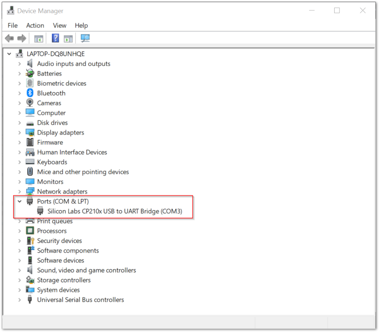Select Silicon Labs CP210x USB to UART Bridge (COM3)
The image size is (379, 332).
point(115,211)
